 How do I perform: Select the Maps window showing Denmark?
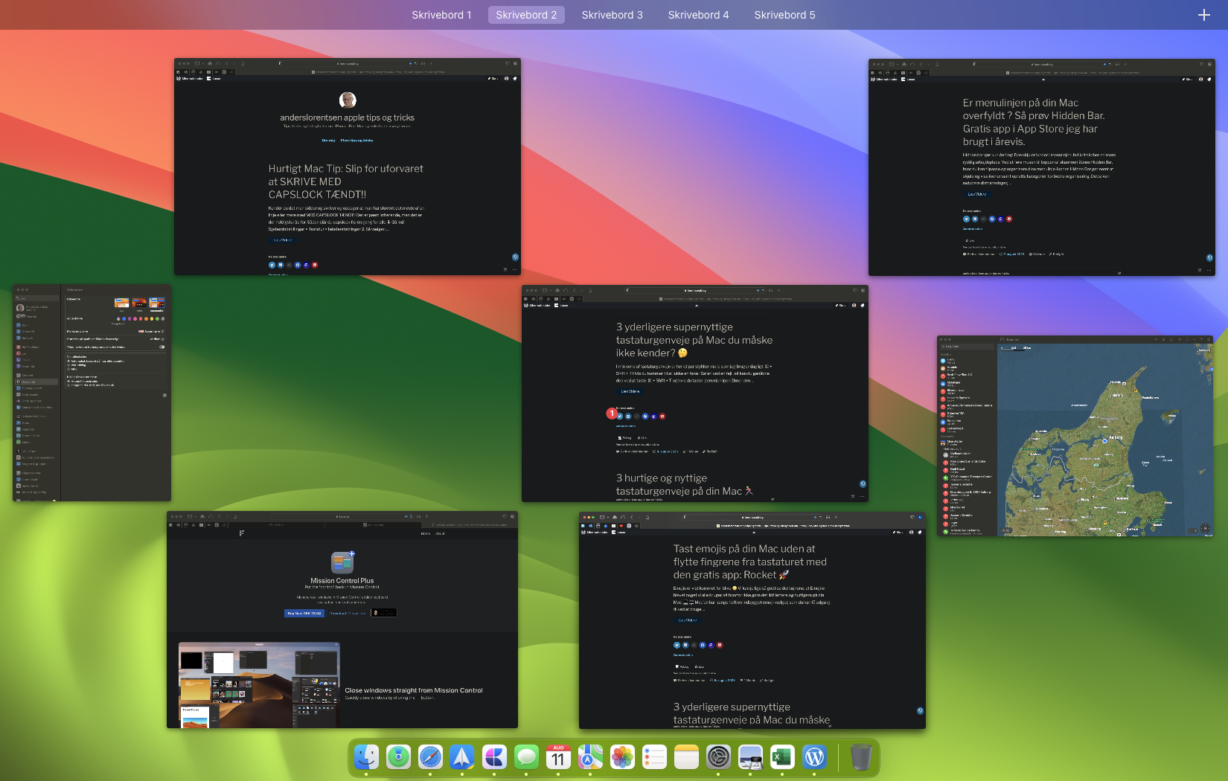(x=1075, y=436)
